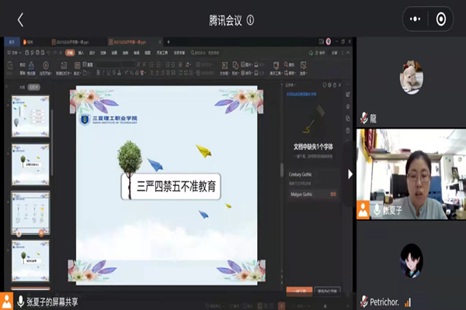Click the microphone icon beside 张夏子的屏幕共享
The height and width of the screenshot is (310, 466).
(20, 301)
